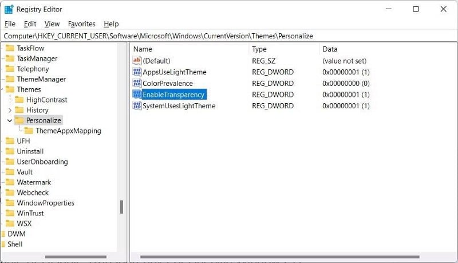Viewport: 458px width, 263px height.
Task: Click data 0x00000000 (0) of ColorPrevalence
Action: (346, 83)
